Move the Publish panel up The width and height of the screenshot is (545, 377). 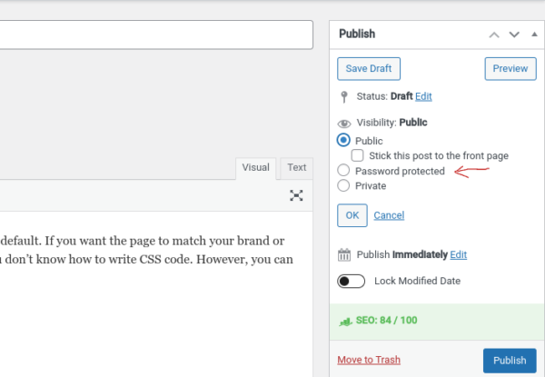pos(494,35)
